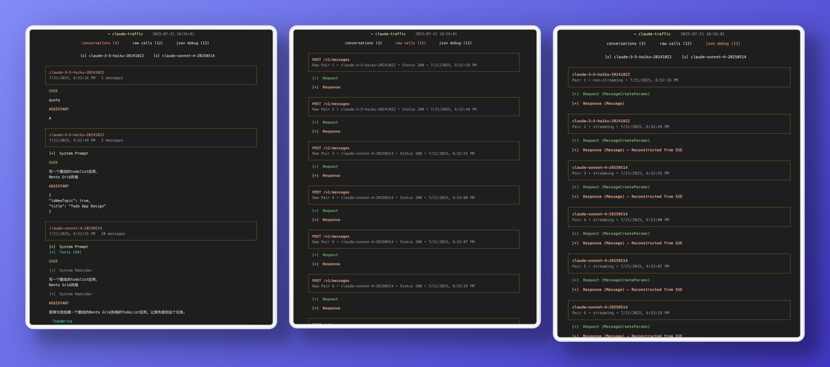Screen dimensions: 830x367
Task: Select the claude-sonnet-4 conversation card with 20 messages
Action: 151,231
